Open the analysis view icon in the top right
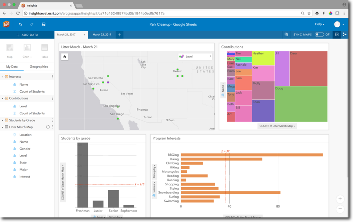This screenshot has width=353, height=222. tap(344, 34)
